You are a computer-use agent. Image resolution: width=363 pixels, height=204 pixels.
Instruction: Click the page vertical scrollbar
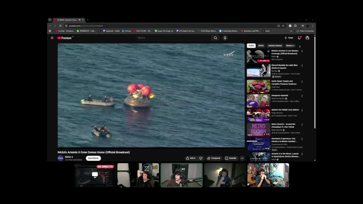pyautogui.click(x=315, y=82)
